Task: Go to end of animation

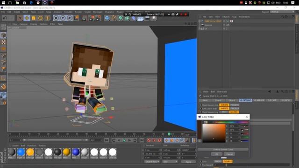Action: point(142,140)
